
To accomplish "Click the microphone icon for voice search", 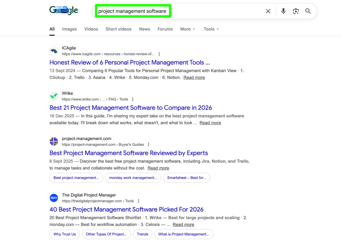I will (283, 11).
